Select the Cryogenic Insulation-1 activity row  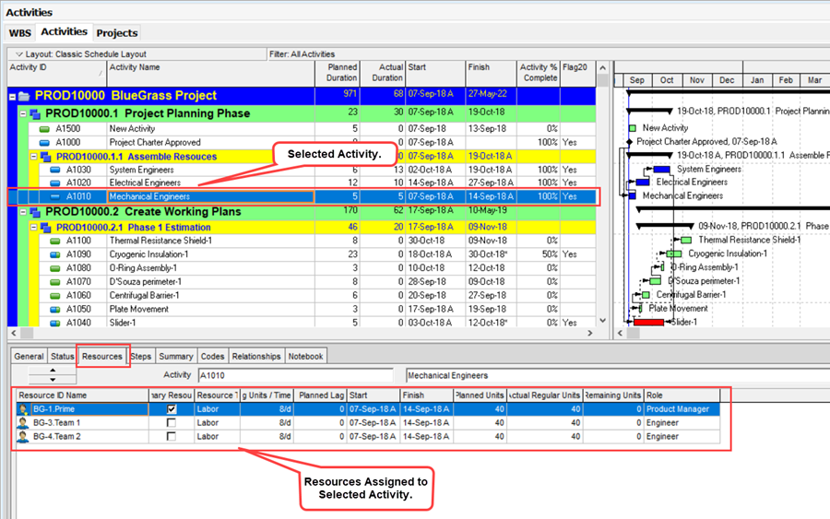click(x=302, y=254)
